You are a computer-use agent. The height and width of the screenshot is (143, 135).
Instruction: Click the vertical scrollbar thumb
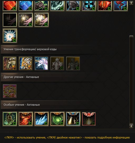click(x=131, y=80)
